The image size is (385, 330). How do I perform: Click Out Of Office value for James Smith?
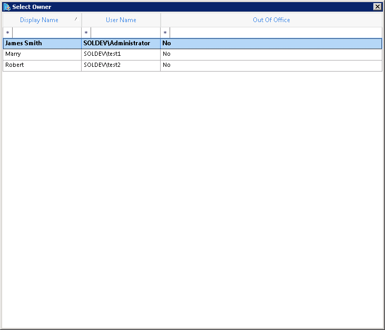[x=271, y=44]
